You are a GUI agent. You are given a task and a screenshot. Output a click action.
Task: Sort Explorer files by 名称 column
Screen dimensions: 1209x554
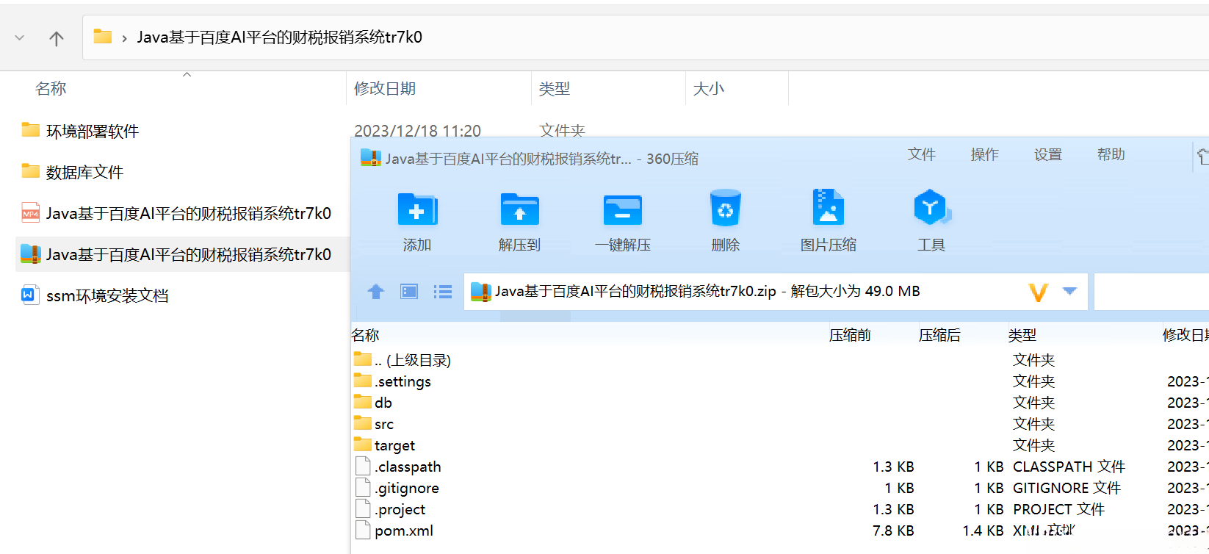(x=51, y=89)
